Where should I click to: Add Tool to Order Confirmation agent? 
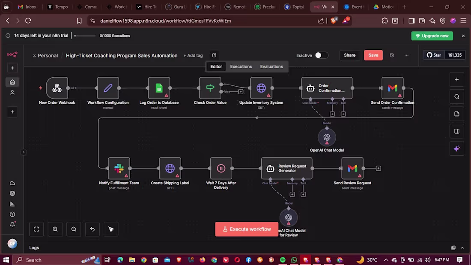pos(343,114)
